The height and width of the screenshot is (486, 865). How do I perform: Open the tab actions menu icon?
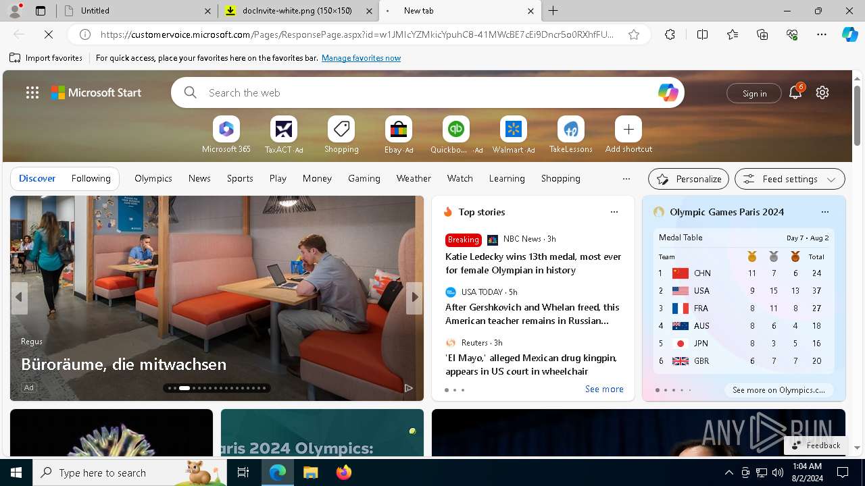[x=41, y=11]
